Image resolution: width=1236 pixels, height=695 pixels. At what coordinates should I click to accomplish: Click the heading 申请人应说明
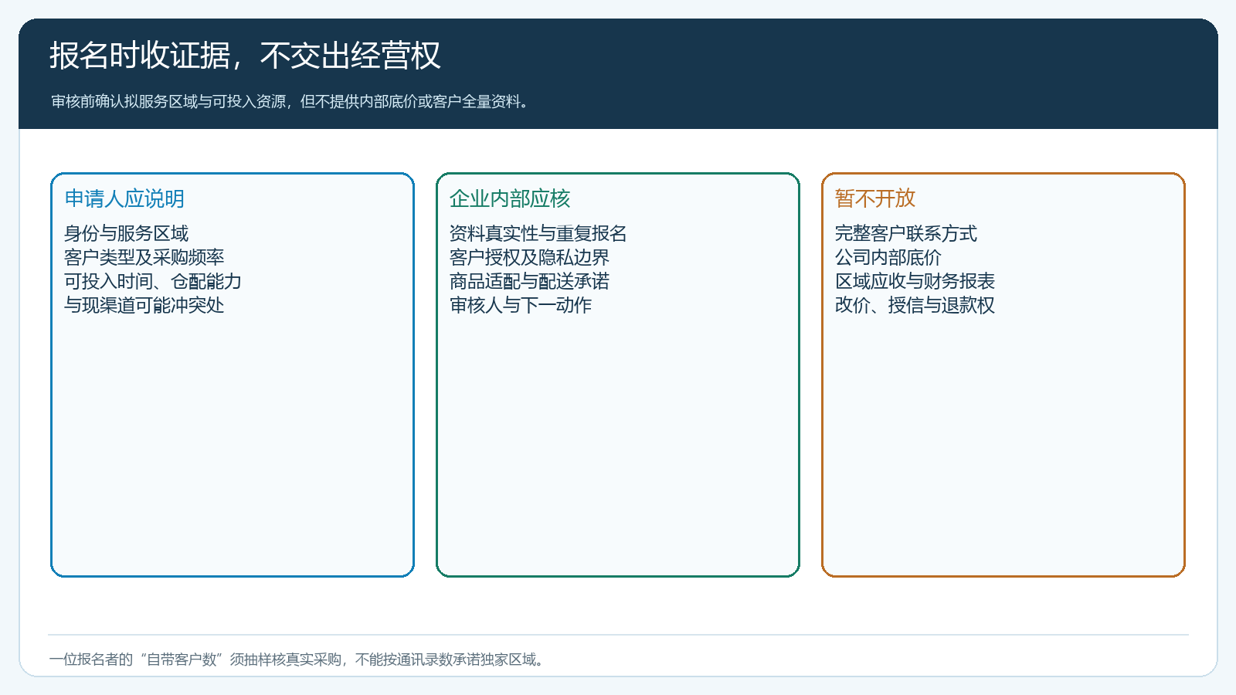click(124, 198)
